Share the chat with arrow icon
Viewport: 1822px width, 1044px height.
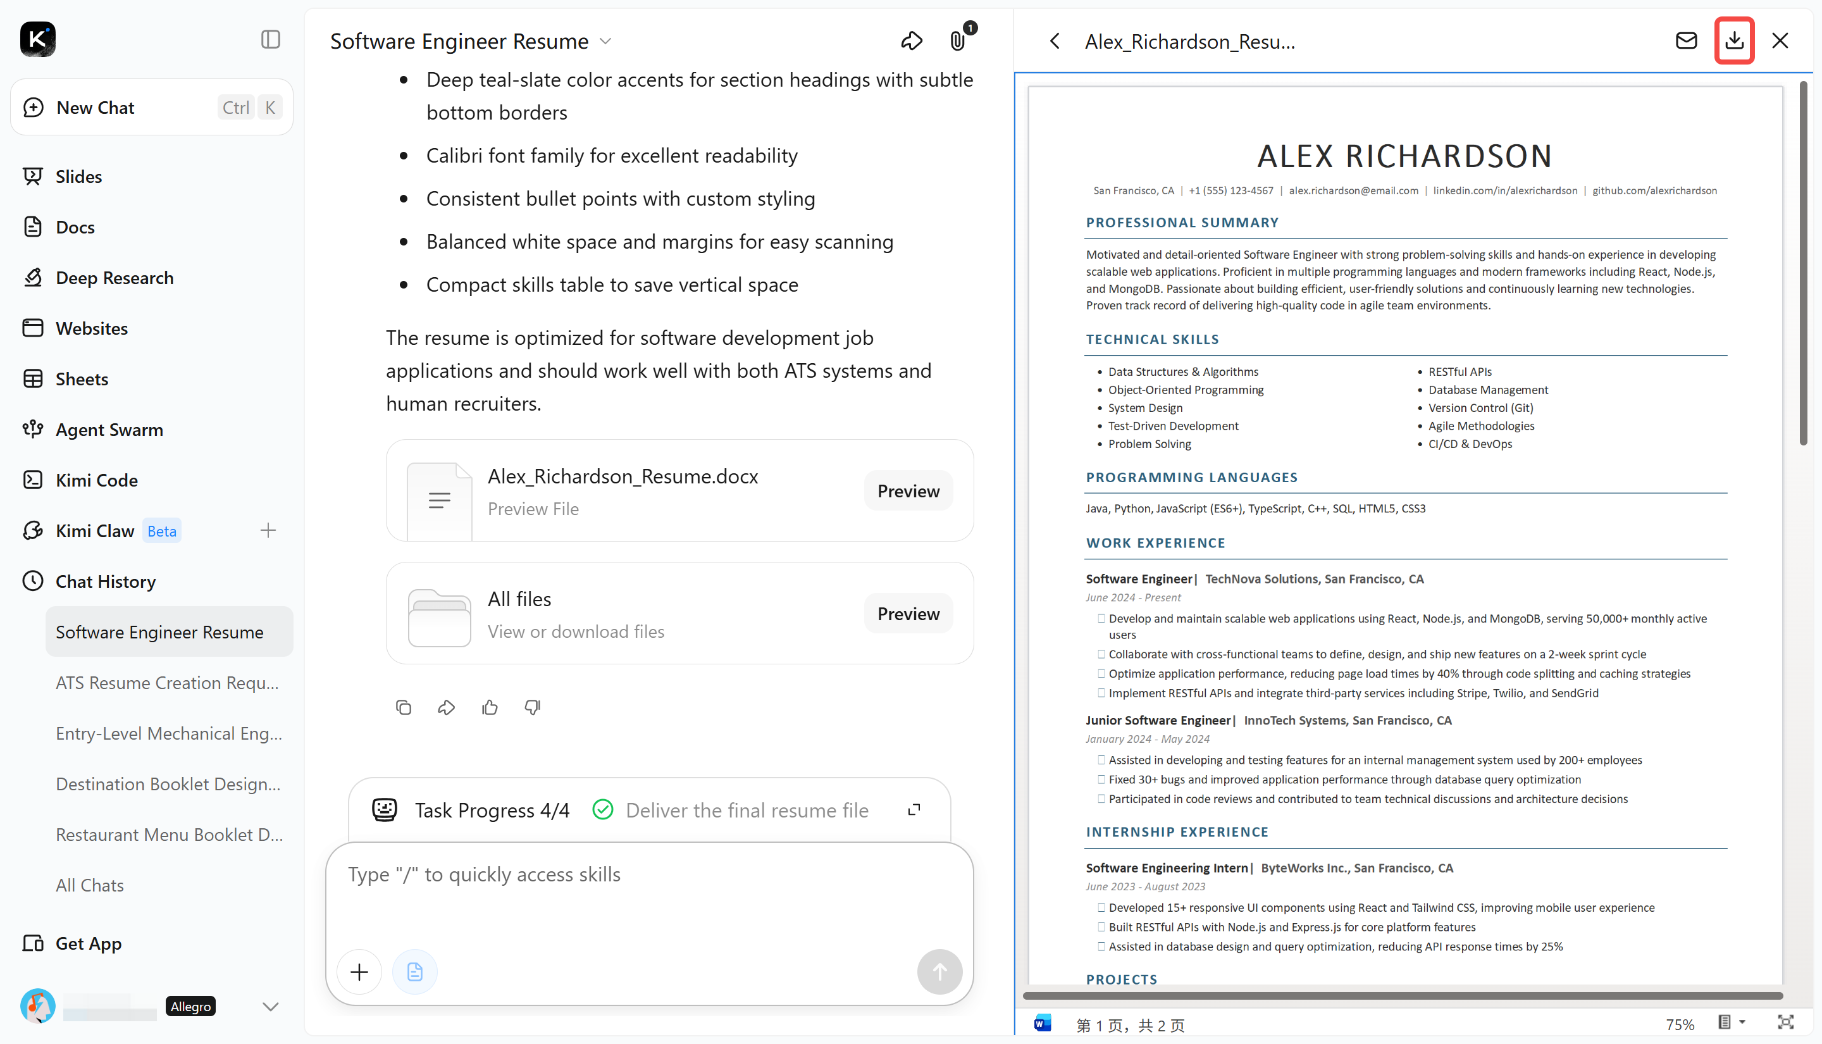[911, 41]
